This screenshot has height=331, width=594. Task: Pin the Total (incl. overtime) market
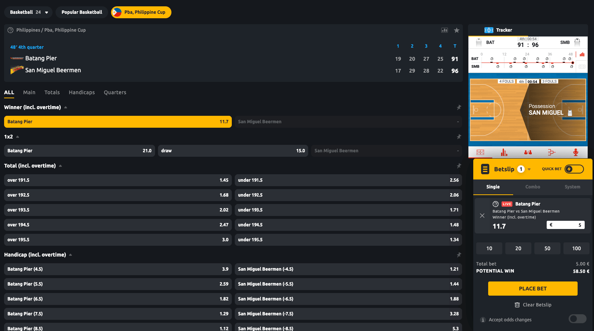point(459,166)
